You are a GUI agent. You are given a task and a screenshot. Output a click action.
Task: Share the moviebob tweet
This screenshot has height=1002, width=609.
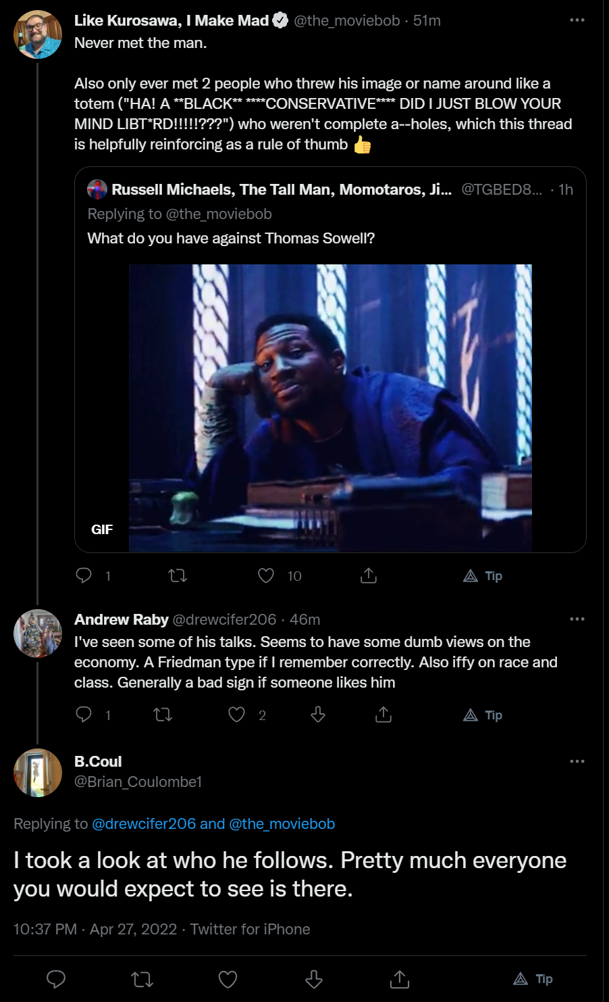pos(368,575)
